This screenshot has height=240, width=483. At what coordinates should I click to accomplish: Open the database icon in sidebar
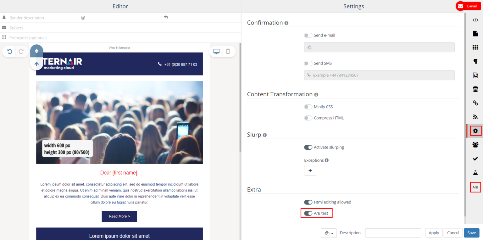pyautogui.click(x=475, y=89)
